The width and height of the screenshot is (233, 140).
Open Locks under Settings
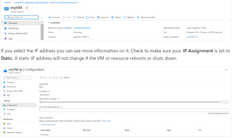(9, 114)
